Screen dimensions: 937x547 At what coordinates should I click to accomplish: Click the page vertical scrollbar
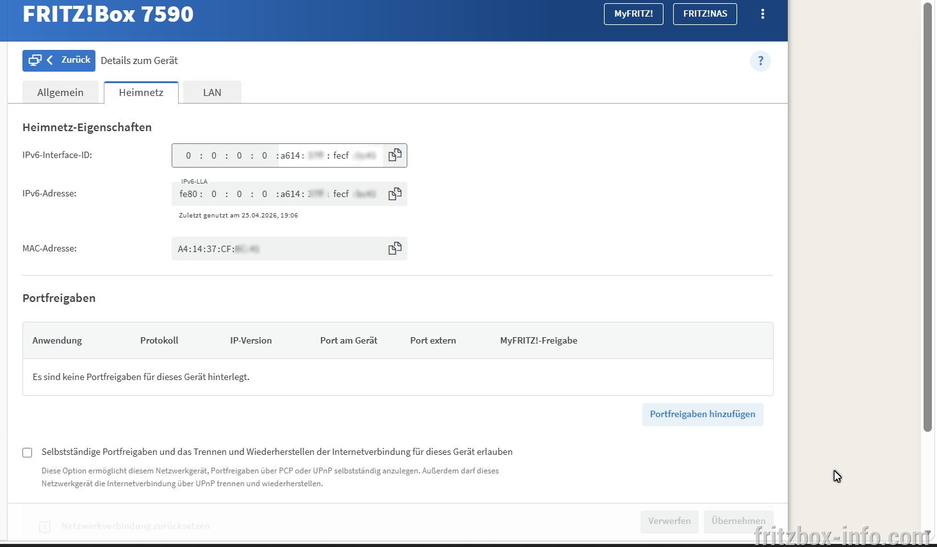(x=927, y=218)
